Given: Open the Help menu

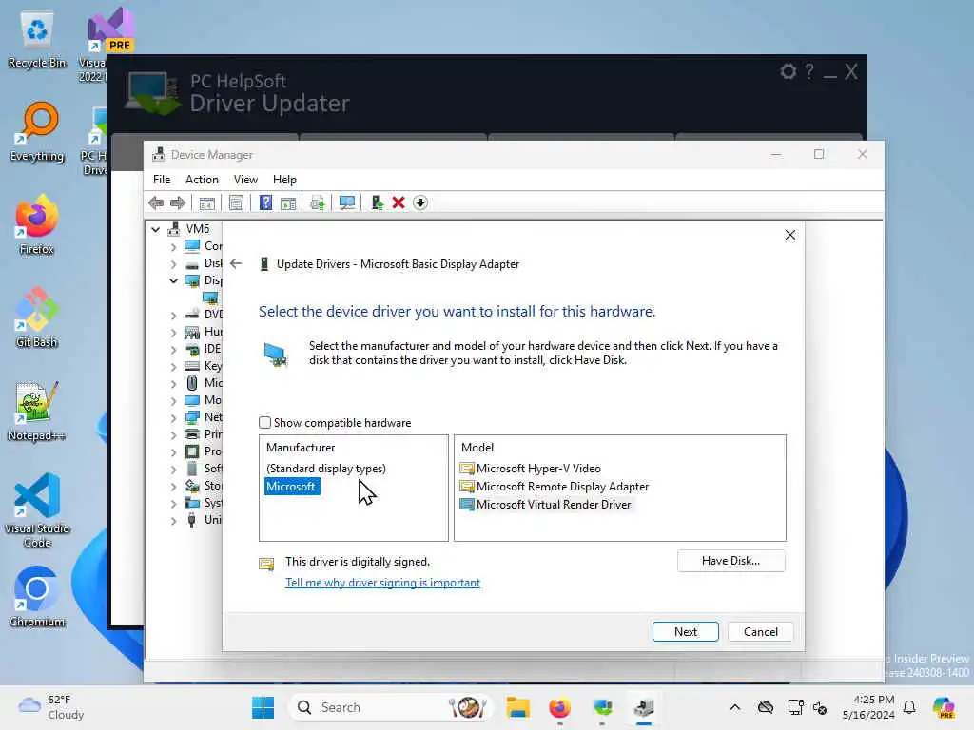Looking at the screenshot, I should click(284, 180).
